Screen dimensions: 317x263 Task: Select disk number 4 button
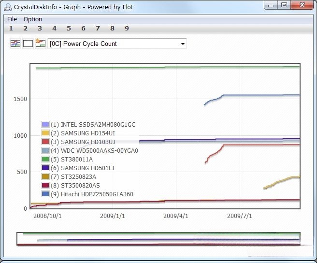pyautogui.click(x=54, y=29)
